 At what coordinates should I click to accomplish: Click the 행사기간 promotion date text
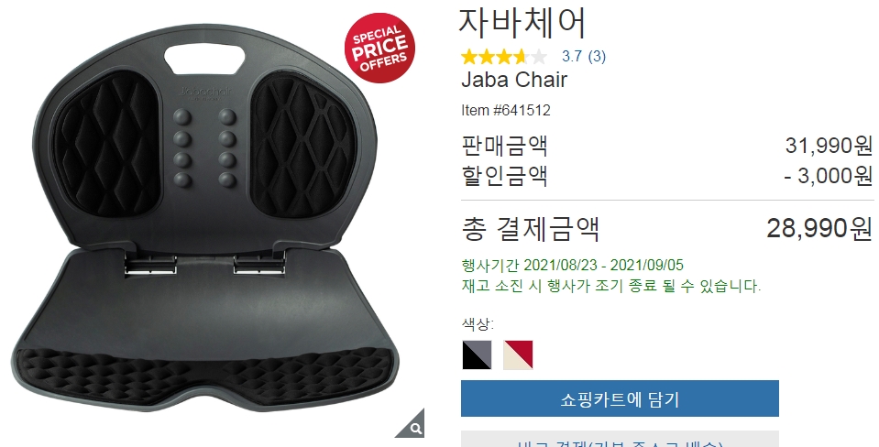pyautogui.click(x=572, y=265)
